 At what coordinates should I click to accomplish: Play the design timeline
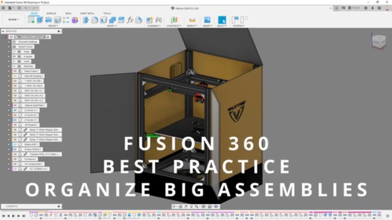(13, 216)
